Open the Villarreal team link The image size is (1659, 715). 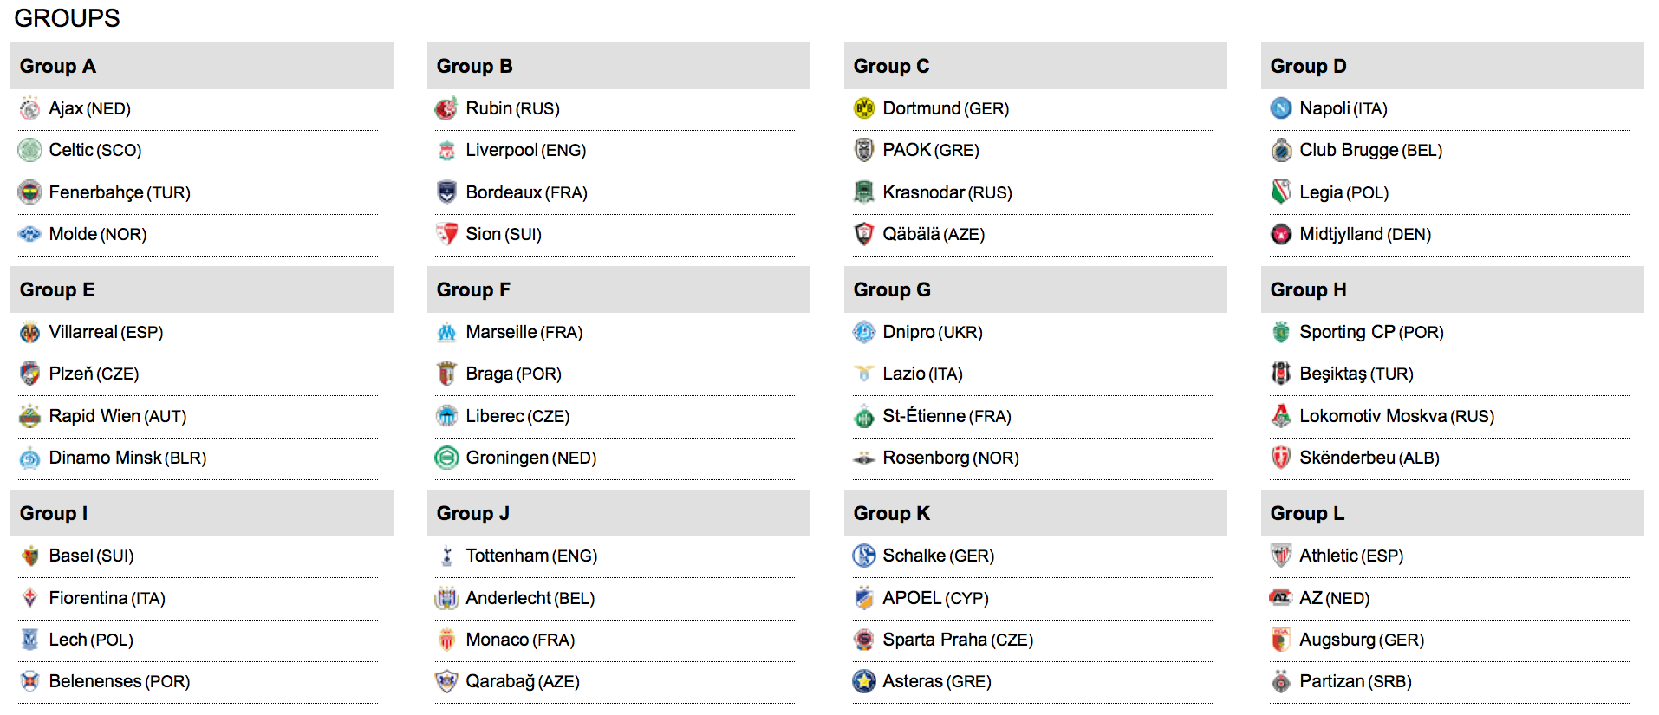pos(83,332)
